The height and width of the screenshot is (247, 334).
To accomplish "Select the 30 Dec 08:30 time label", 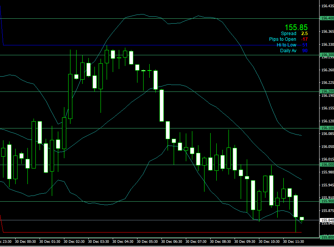I will (220, 242).
